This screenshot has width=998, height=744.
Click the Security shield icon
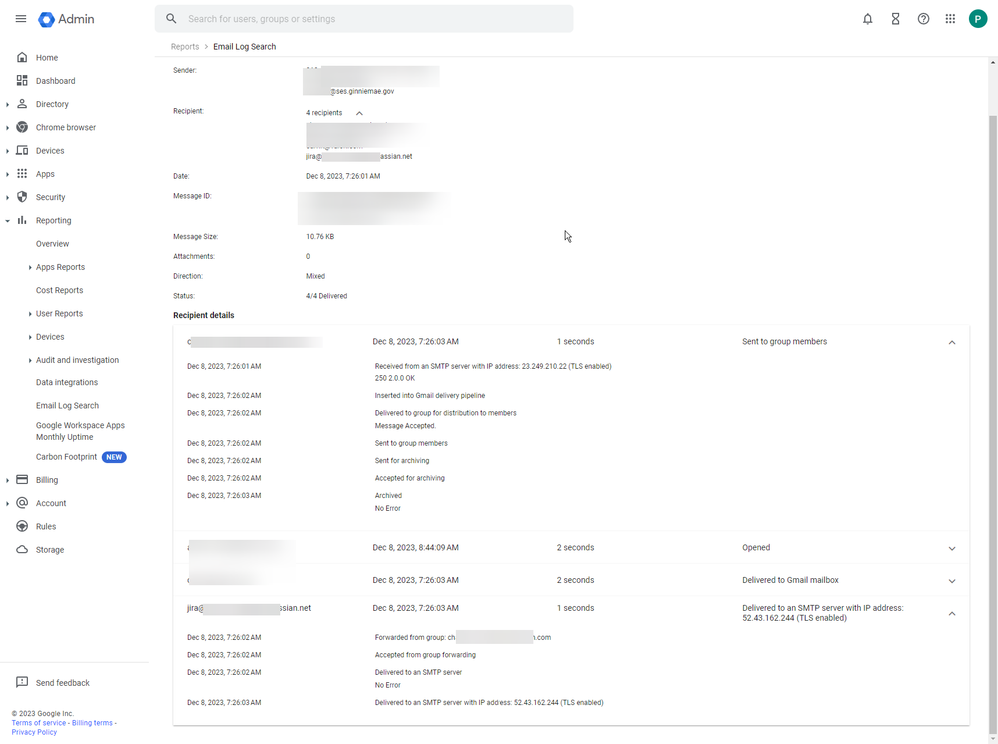coord(22,197)
